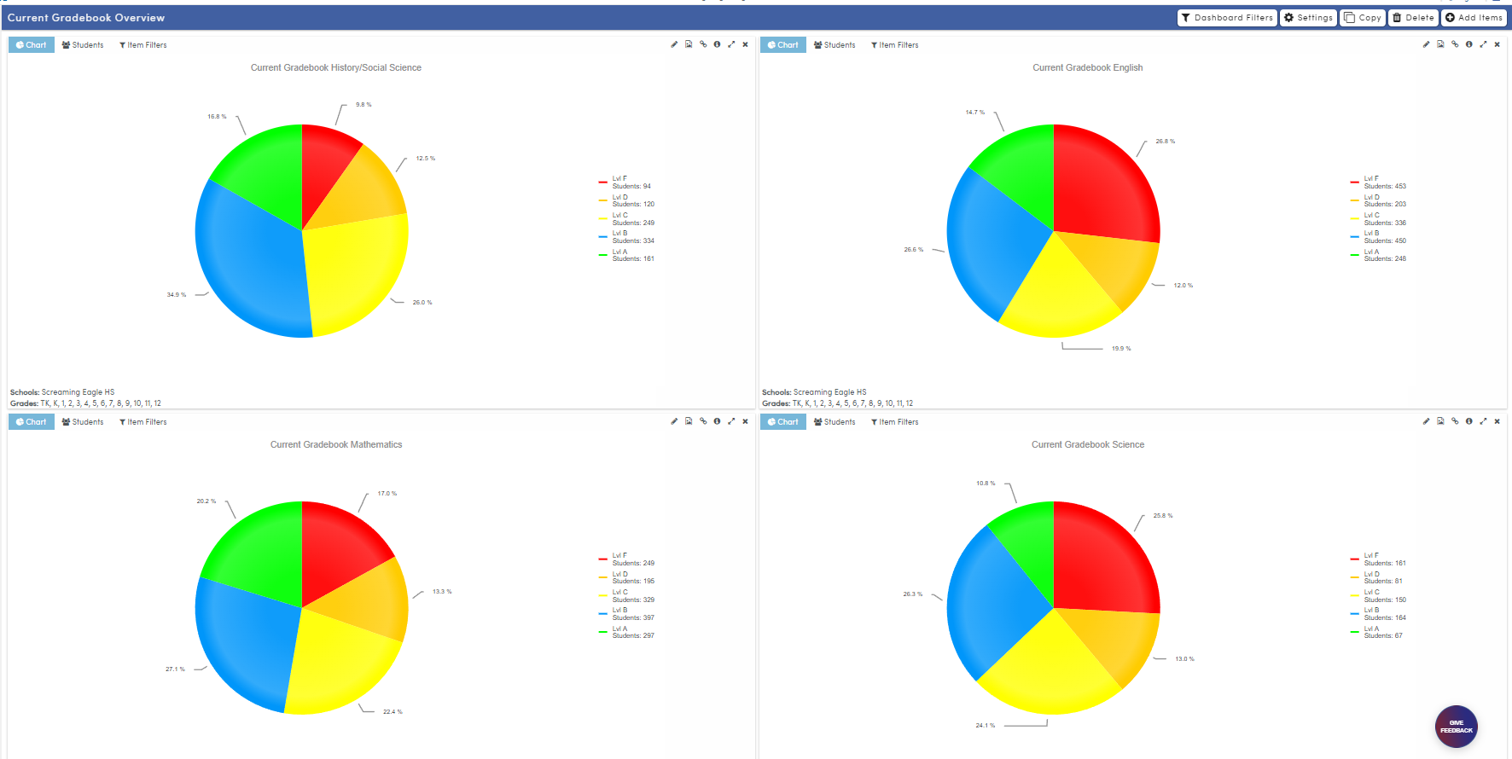Image resolution: width=1512 pixels, height=759 pixels.
Task: Toggle Lvl F legend entry in English chart
Action: point(1370,182)
